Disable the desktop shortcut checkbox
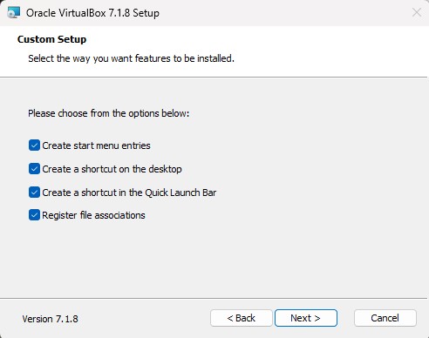 (34, 169)
